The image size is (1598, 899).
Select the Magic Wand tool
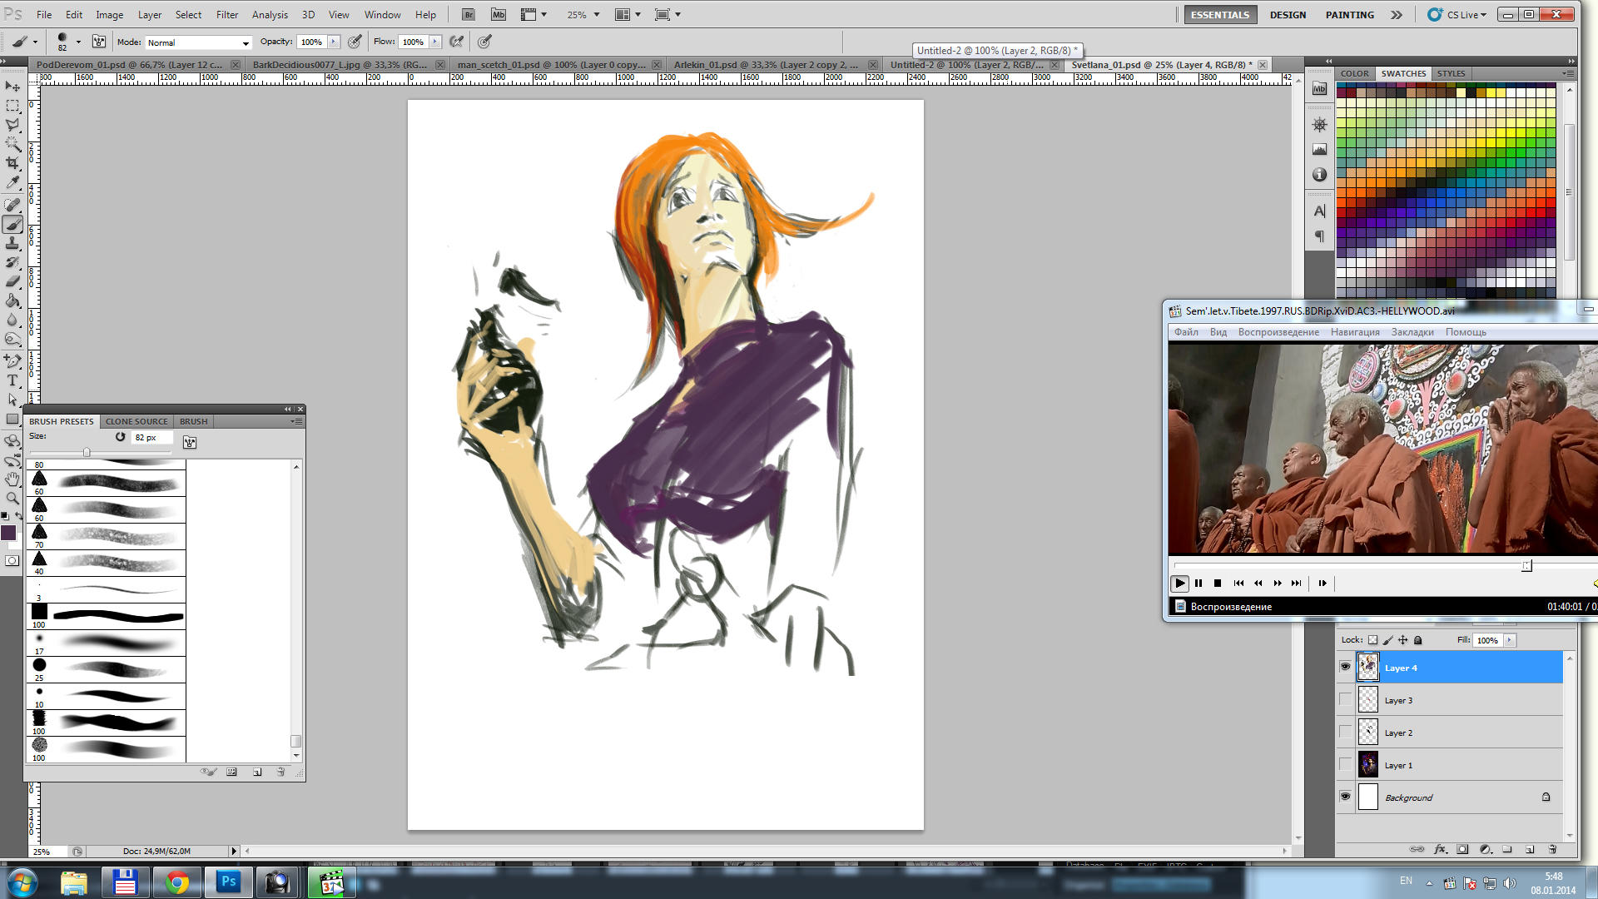coord(12,144)
